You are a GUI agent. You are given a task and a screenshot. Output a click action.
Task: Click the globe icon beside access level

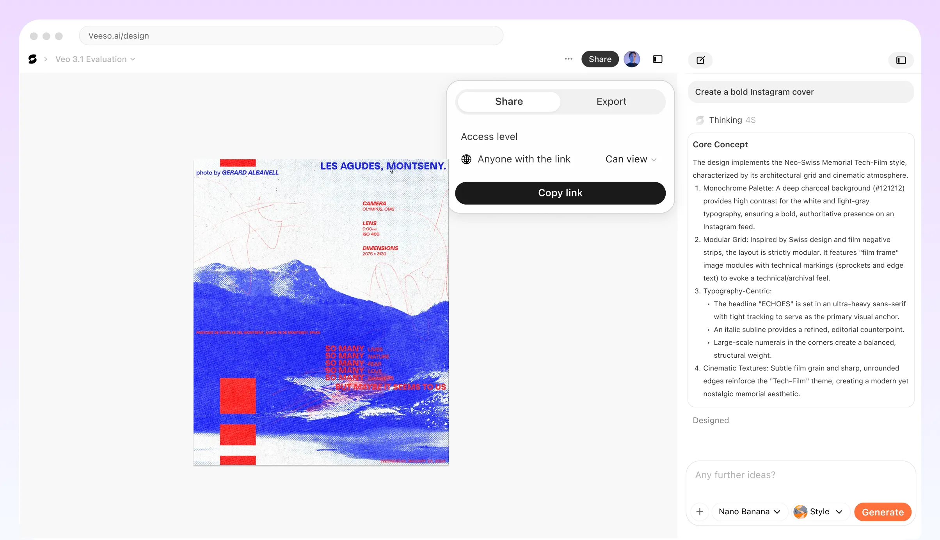click(x=467, y=159)
